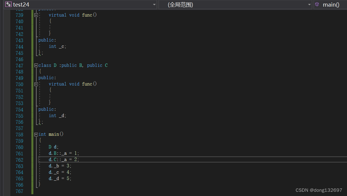
Task: Click line number 747 in gutter
Action: click(19, 66)
